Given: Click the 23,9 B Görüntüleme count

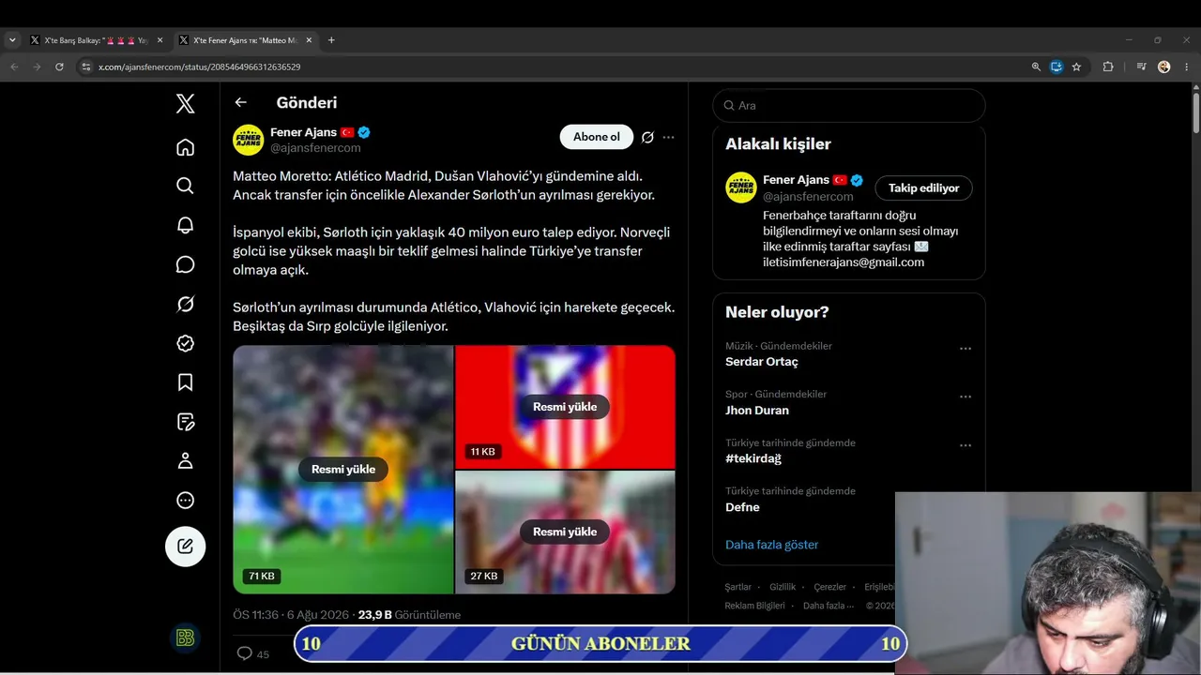Looking at the screenshot, I should (x=409, y=615).
